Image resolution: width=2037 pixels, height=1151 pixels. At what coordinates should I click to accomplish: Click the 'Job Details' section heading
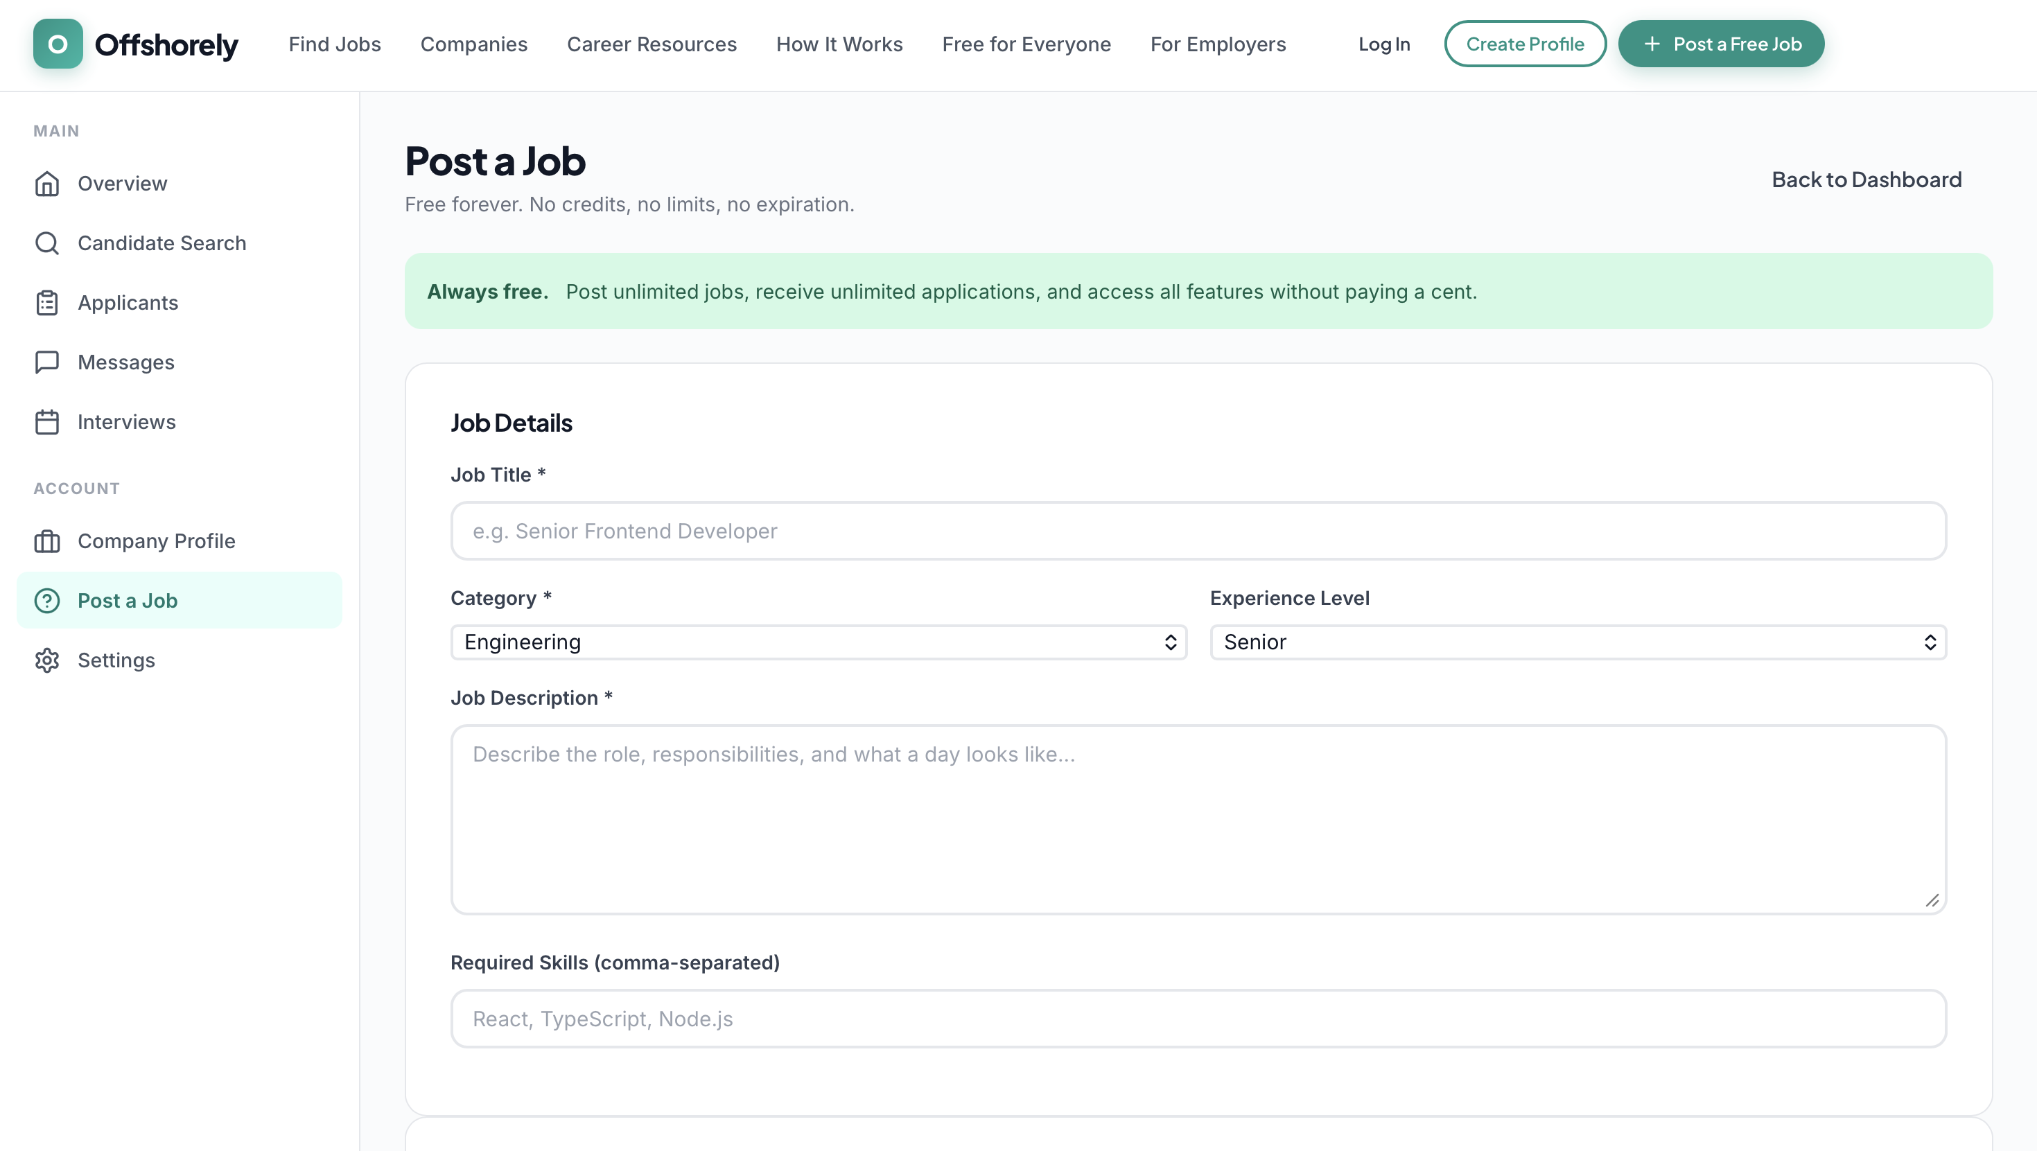pos(511,423)
